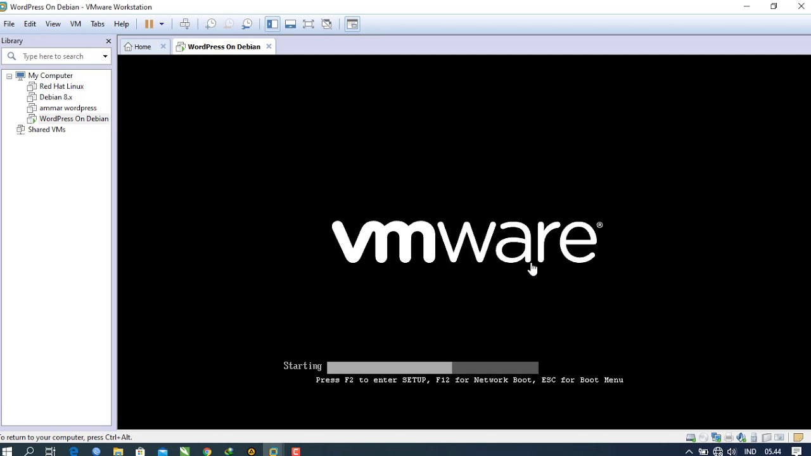This screenshot has width=811, height=456.
Task: Show hidden system tray icons
Action: (x=689, y=452)
